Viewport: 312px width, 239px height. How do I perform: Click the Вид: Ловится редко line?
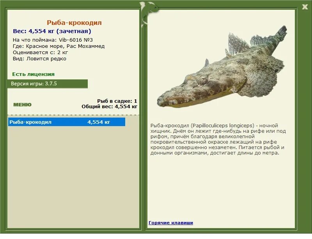[x=39, y=59]
